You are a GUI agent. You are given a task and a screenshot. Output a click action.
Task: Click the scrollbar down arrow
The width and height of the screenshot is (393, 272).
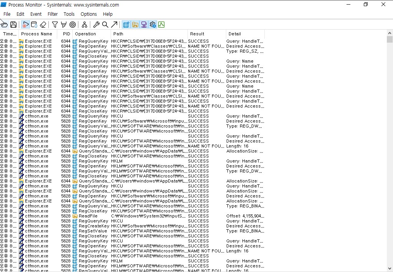(x=390, y=269)
